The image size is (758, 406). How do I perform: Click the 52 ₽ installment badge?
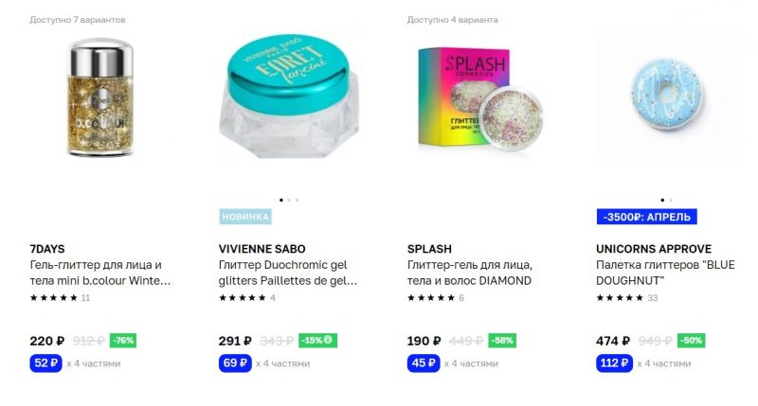[45, 363]
